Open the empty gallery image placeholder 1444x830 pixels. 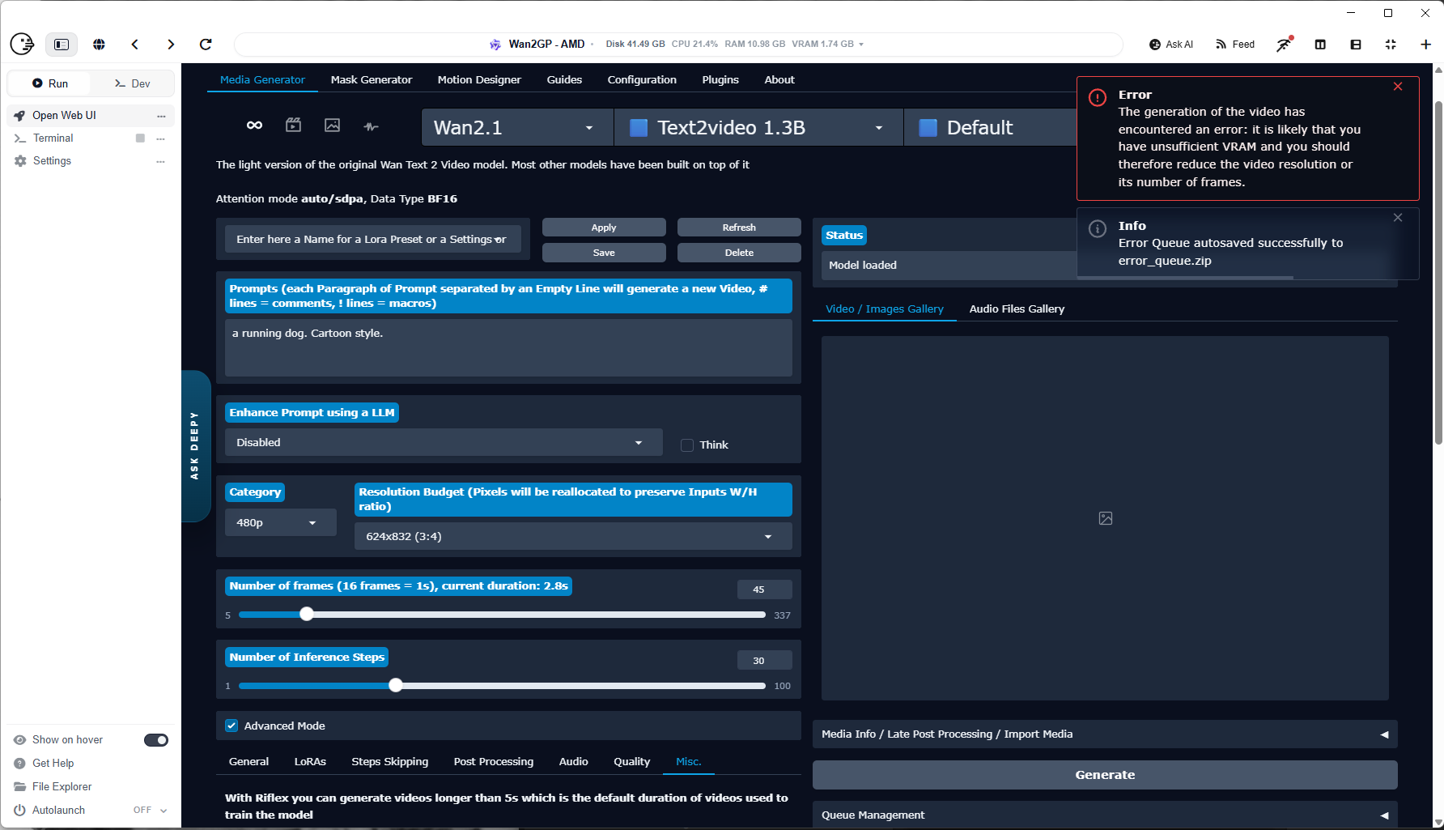pos(1106,518)
